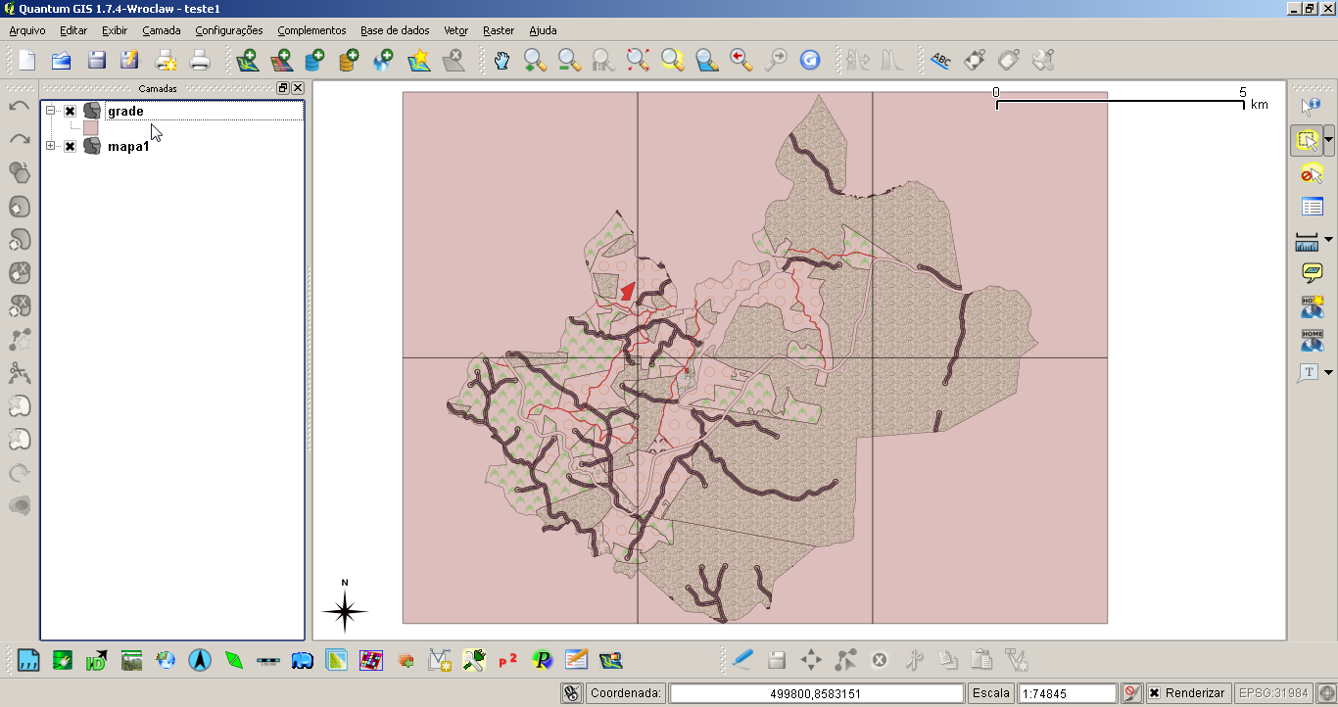
Task: Add raster layer icon
Action: pos(281,61)
